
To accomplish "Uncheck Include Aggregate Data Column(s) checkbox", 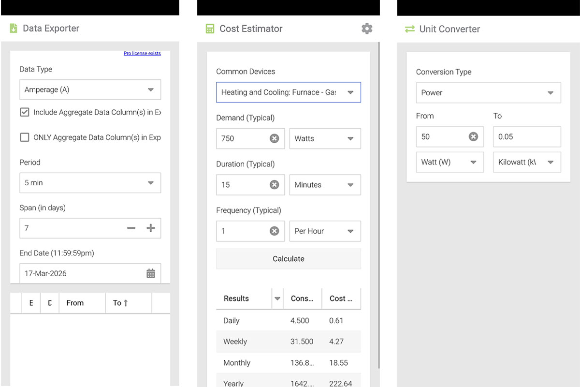I will [x=25, y=112].
